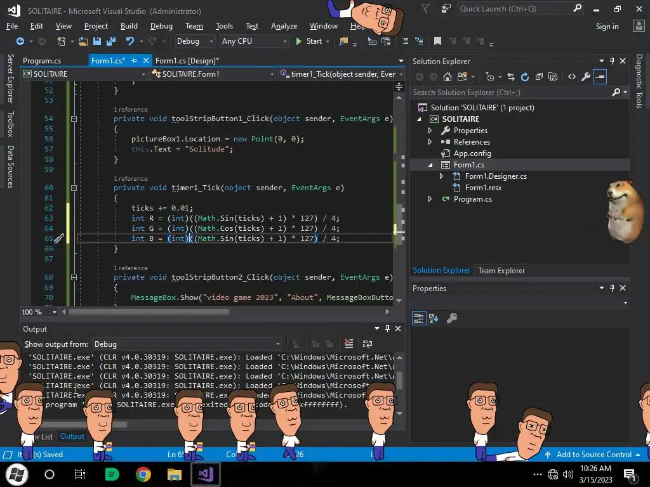The height and width of the screenshot is (487, 650).
Task: Toggle auto-hide pin on Properties panel
Action: tap(613, 288)
